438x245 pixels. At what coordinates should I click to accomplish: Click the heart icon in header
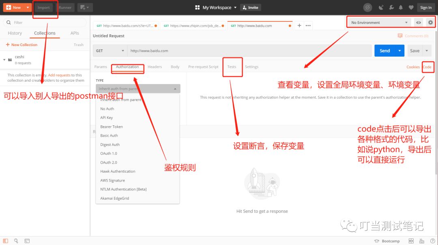[x=411, y=8]
